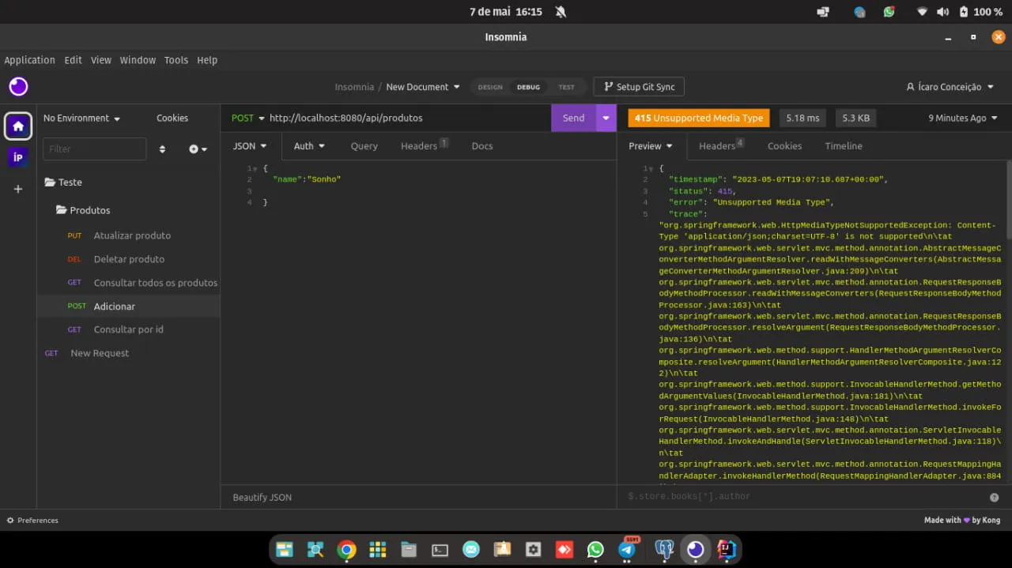Click the Send button
Screen dimensions: 1012x568
574,118
